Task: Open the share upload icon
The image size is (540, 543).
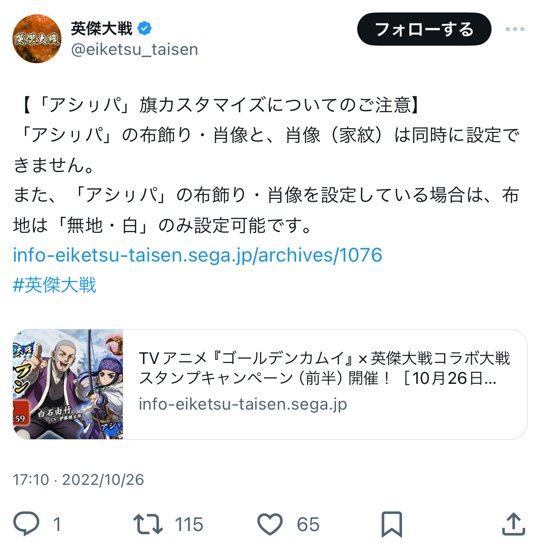Action: tap(514, 524)
